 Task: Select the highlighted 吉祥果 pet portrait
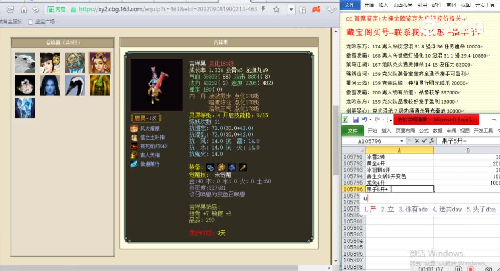pyautogui.click(x=100, y=63)
